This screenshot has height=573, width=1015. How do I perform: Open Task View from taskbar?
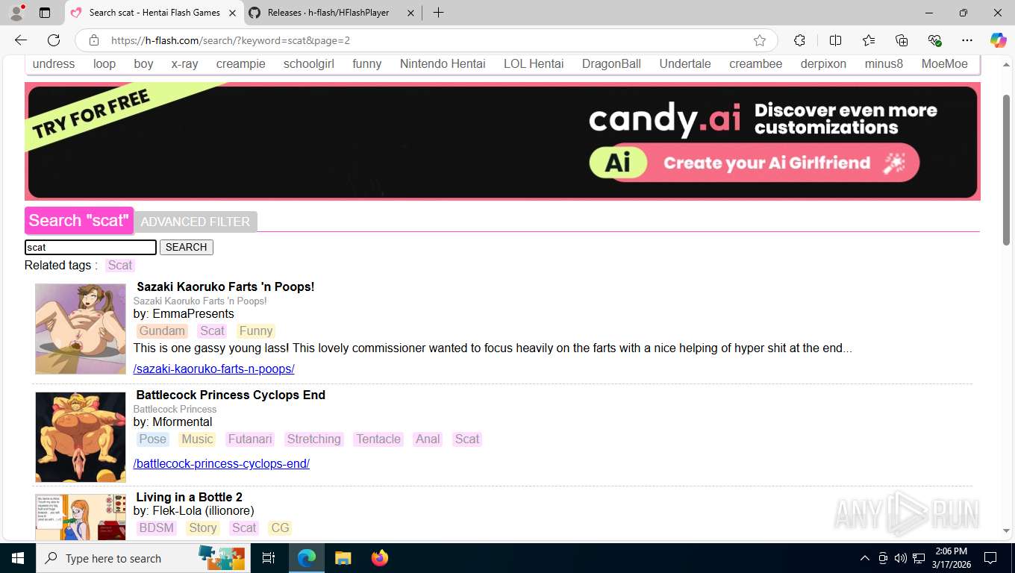[269, 558]
